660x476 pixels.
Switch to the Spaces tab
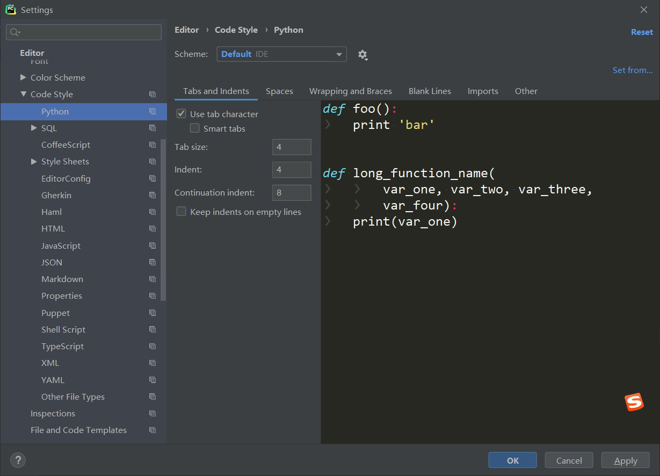(279, 91)
